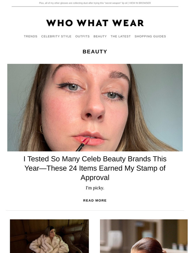Open BEAUTY in the navigation bar
This screenshot has width=190, height=253.
[x=100, y=36]
